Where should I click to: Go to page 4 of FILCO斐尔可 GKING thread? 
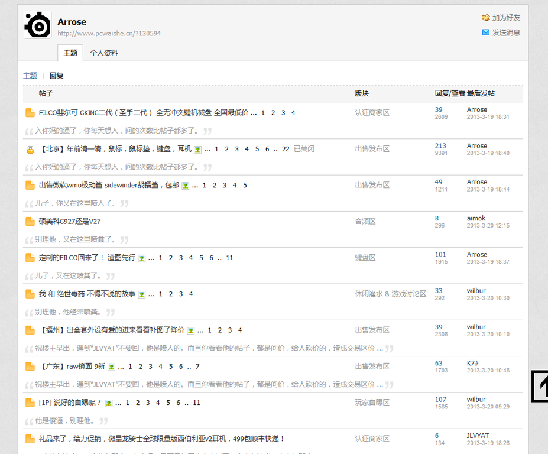293,113
